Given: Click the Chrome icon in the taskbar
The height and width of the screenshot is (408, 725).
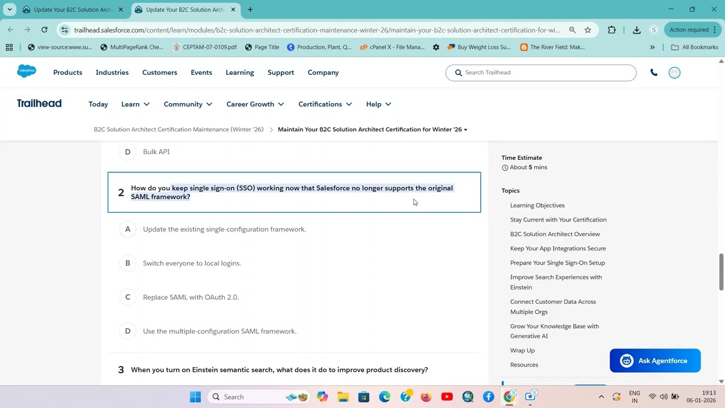Looking at the screenshot, I should point(509,397).
